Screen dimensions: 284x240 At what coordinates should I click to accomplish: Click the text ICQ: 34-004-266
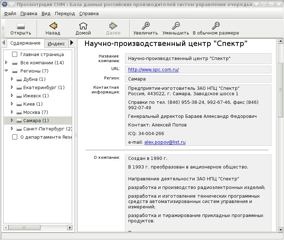click(146, 134)
